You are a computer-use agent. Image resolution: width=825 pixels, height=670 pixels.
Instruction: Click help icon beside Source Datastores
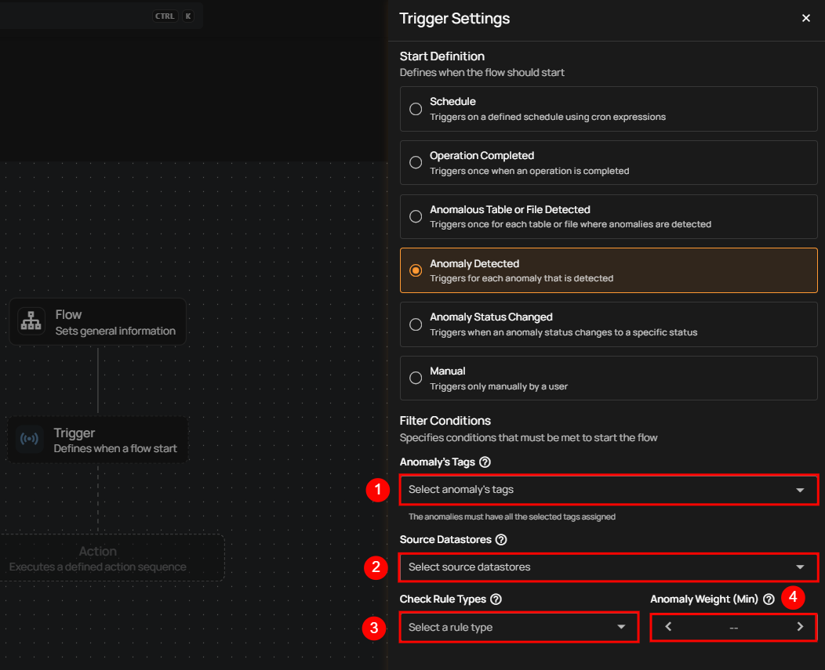coord(501,540)
